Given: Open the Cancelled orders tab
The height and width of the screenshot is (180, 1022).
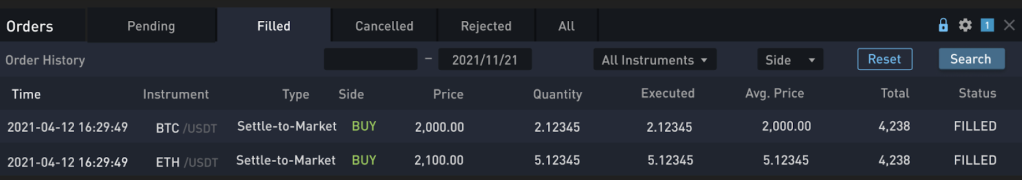Looking at the screenshot, I should point(384,26).
